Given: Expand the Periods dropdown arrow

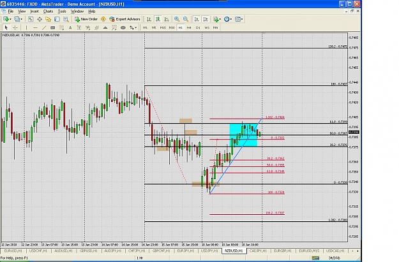Looking at the screenshot, I should [231, 19].
